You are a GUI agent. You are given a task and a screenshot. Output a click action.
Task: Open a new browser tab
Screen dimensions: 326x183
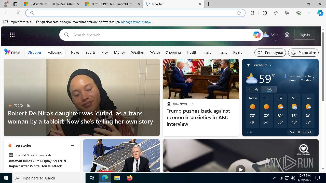point(209,4)
